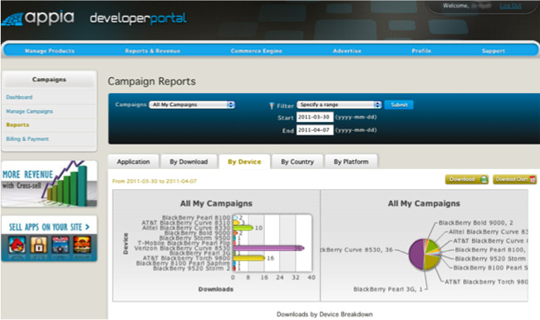The width and height of the screenshot is (540, 320).
Task: Click the Campaign Reports heading
Action: tap(151, 81)
